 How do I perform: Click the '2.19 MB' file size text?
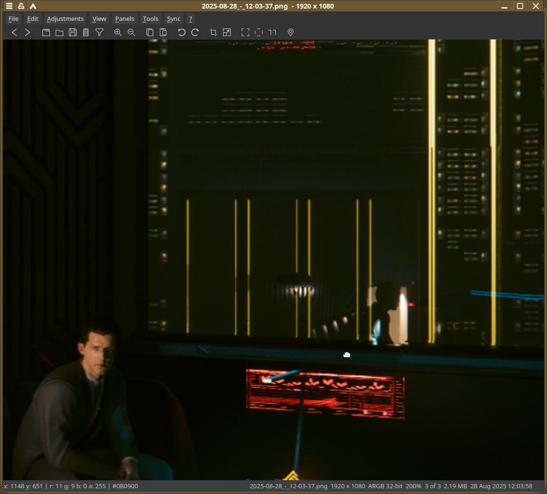[455, 486]
